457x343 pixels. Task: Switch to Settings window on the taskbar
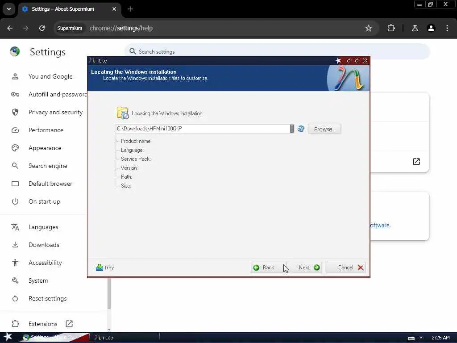(54, 338)
